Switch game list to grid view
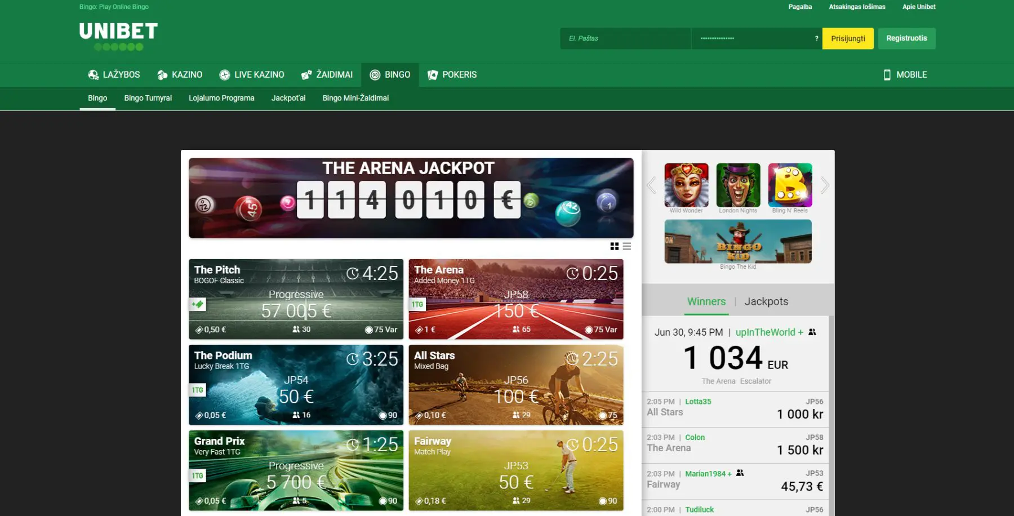Viewport: 1014px width, 516px height. pos(615,246)
